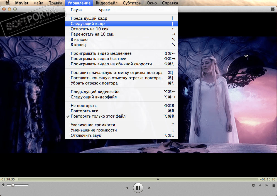The height and width of the screenshot is (196, 277).
Task: Pause playback with round pause button
Action: coord(138,188)
